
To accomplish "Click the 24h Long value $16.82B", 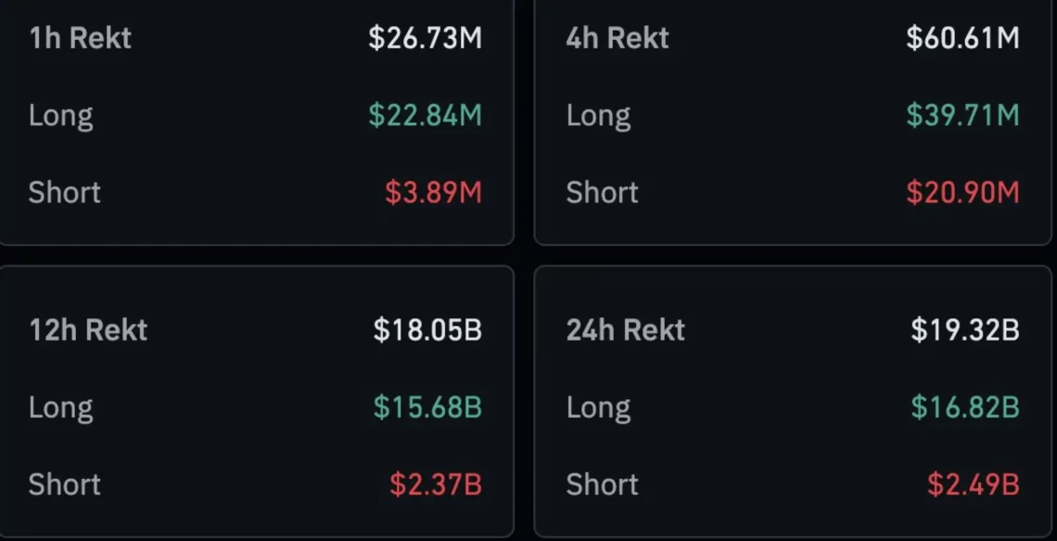I will [965, 406].
